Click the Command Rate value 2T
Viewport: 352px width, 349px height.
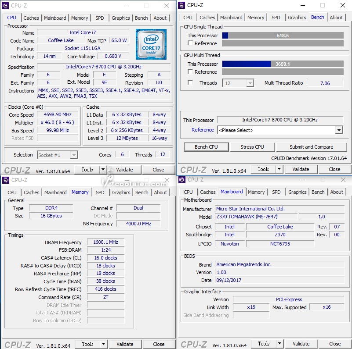coord(106,297)
